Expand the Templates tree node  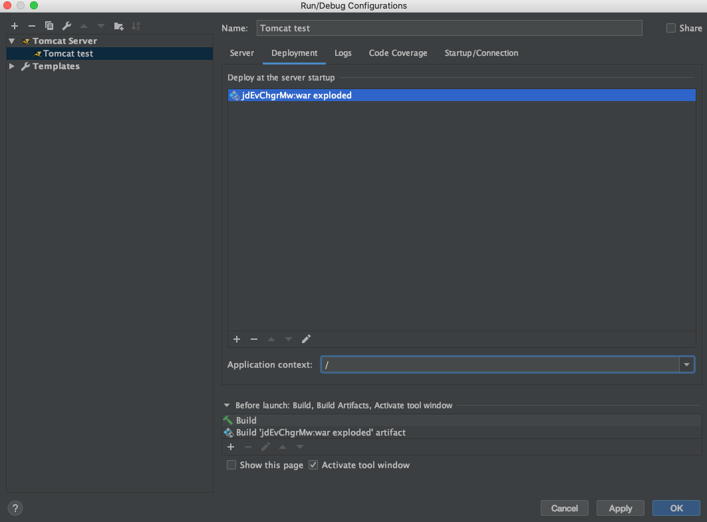click(12, 66)
